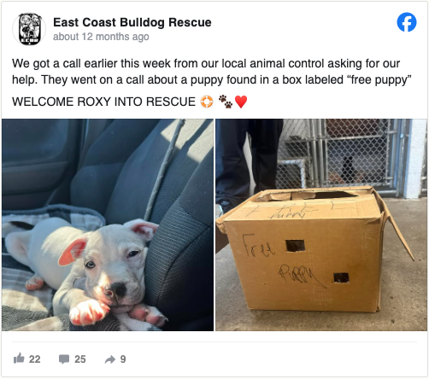Open the 'about 12 months ago' timestamp
Image resolution: width=429 pixels, height=379 pixels.
(x=101, y=37)
